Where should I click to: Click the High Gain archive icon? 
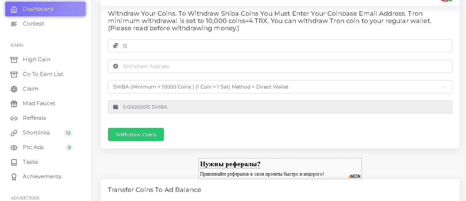[14, 60]
